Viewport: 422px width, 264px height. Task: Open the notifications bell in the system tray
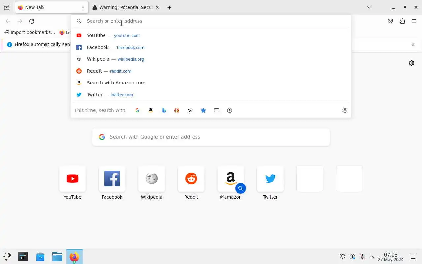tap(343, 257)
